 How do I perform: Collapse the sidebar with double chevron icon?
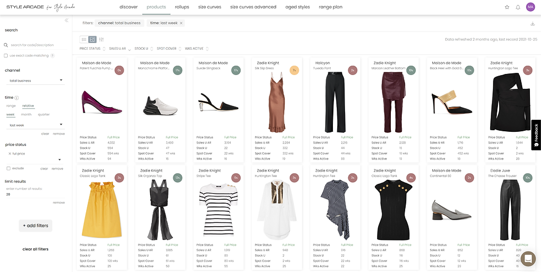point(67,20)
